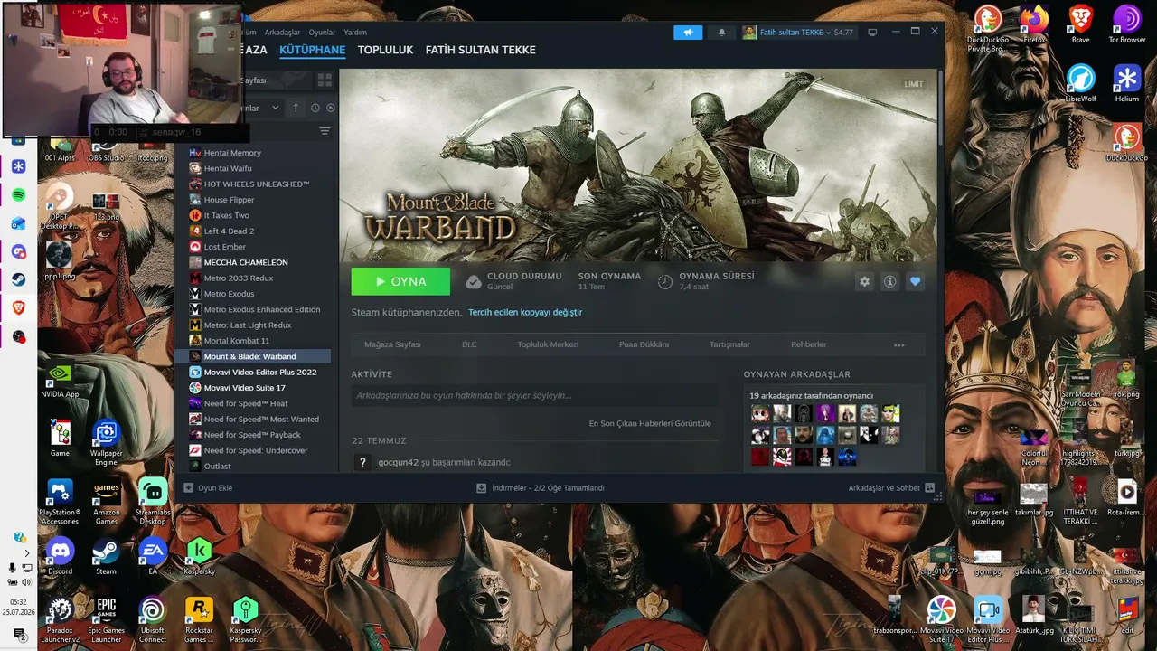The image size is (1157, 651).
Task: Open the Steam announcements megaphone icon
Action: [688, 33]
